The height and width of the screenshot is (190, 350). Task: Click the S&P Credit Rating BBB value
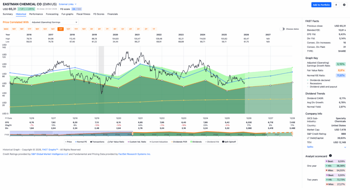(343, 134)
